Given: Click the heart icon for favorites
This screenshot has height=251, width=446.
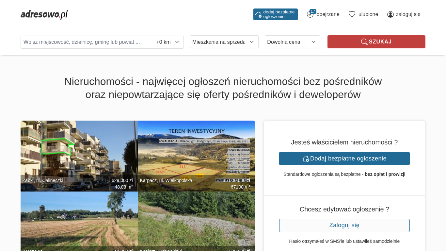Looking at the screenshot, I should coord(352,14).
